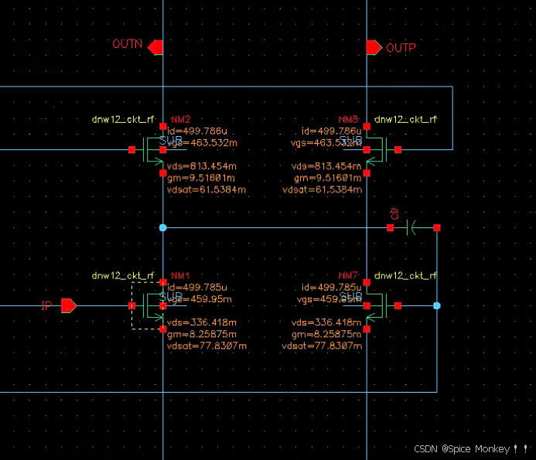
Task: Click the IP pin label text
Action: (x=46, y=305)
